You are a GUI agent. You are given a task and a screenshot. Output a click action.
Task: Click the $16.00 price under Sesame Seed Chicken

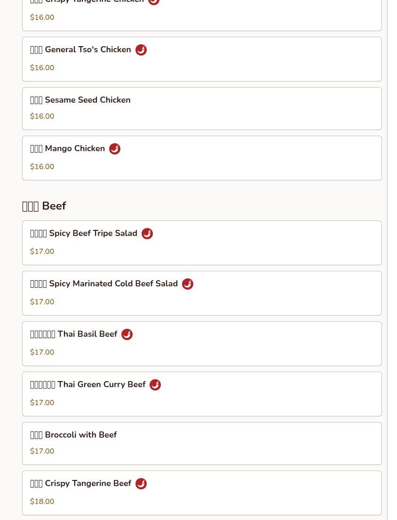(42, 116)
